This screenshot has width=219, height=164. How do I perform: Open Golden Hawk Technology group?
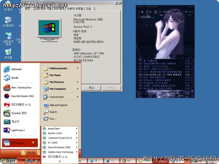[x=60, y=152]
